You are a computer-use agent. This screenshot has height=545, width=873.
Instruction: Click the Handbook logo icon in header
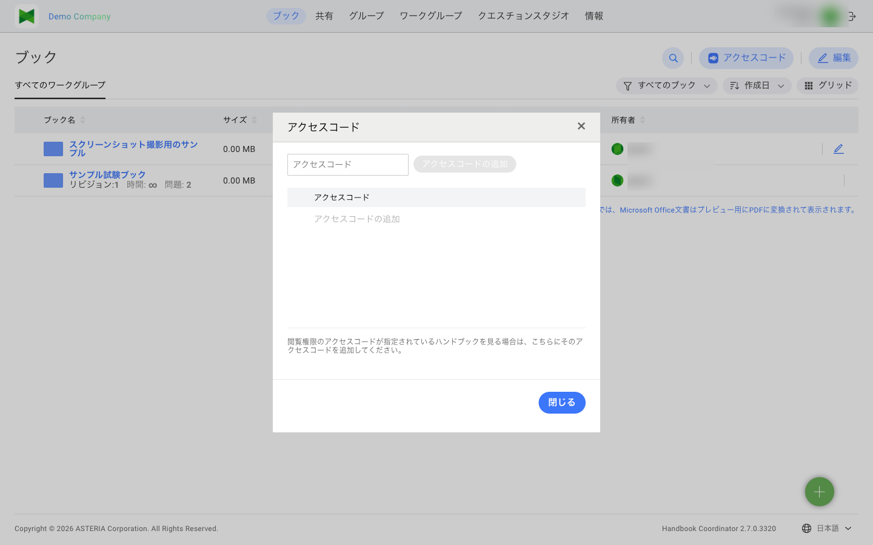point(27,16)
